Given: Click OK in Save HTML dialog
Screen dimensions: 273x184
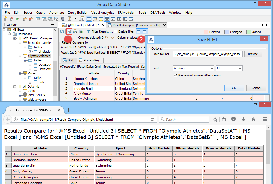Looking at the screenshot, I should point(234,88).
